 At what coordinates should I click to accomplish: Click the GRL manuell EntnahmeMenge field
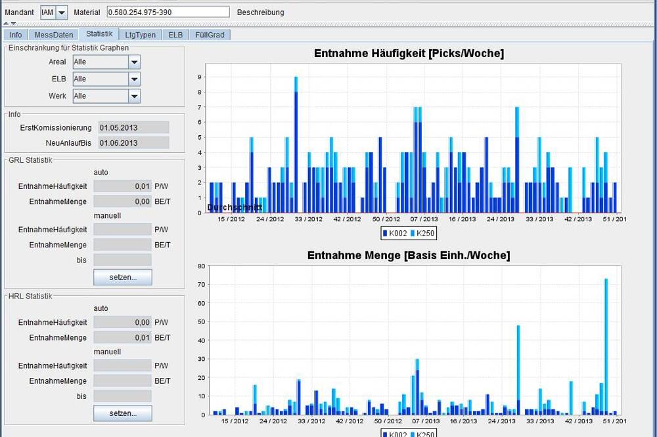(122, 245)
